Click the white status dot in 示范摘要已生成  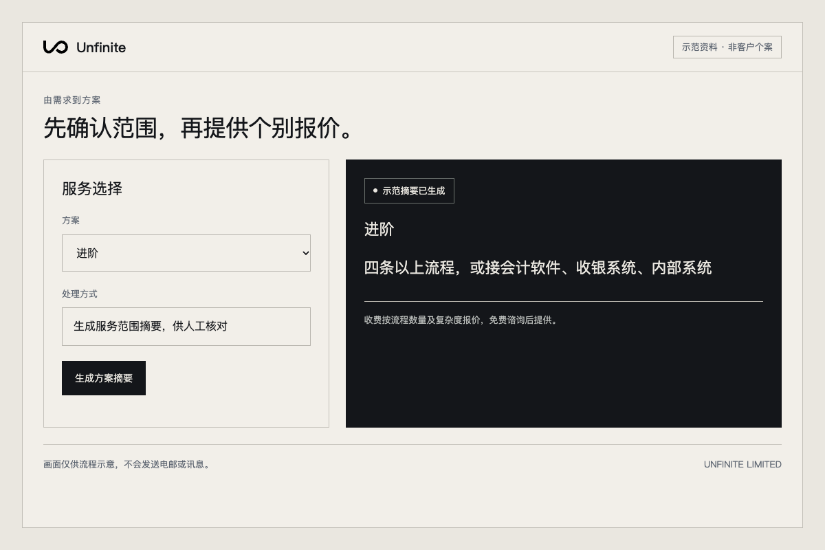click(x=375, y=190)
